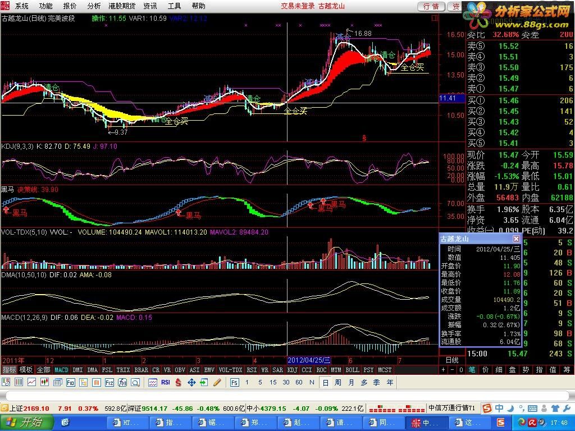Select the 笔 tick tab
Screen dimensions: 575x431
pyautogui.click(x=472, y=370)
